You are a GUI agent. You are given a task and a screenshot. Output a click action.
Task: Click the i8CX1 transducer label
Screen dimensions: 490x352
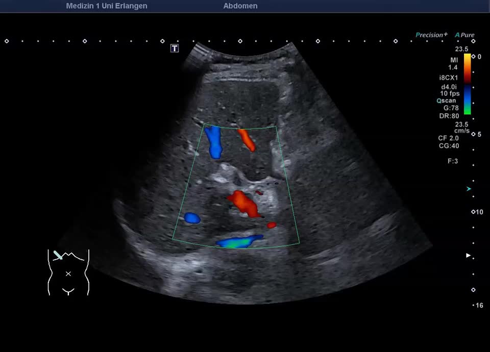tap(449, 78)
